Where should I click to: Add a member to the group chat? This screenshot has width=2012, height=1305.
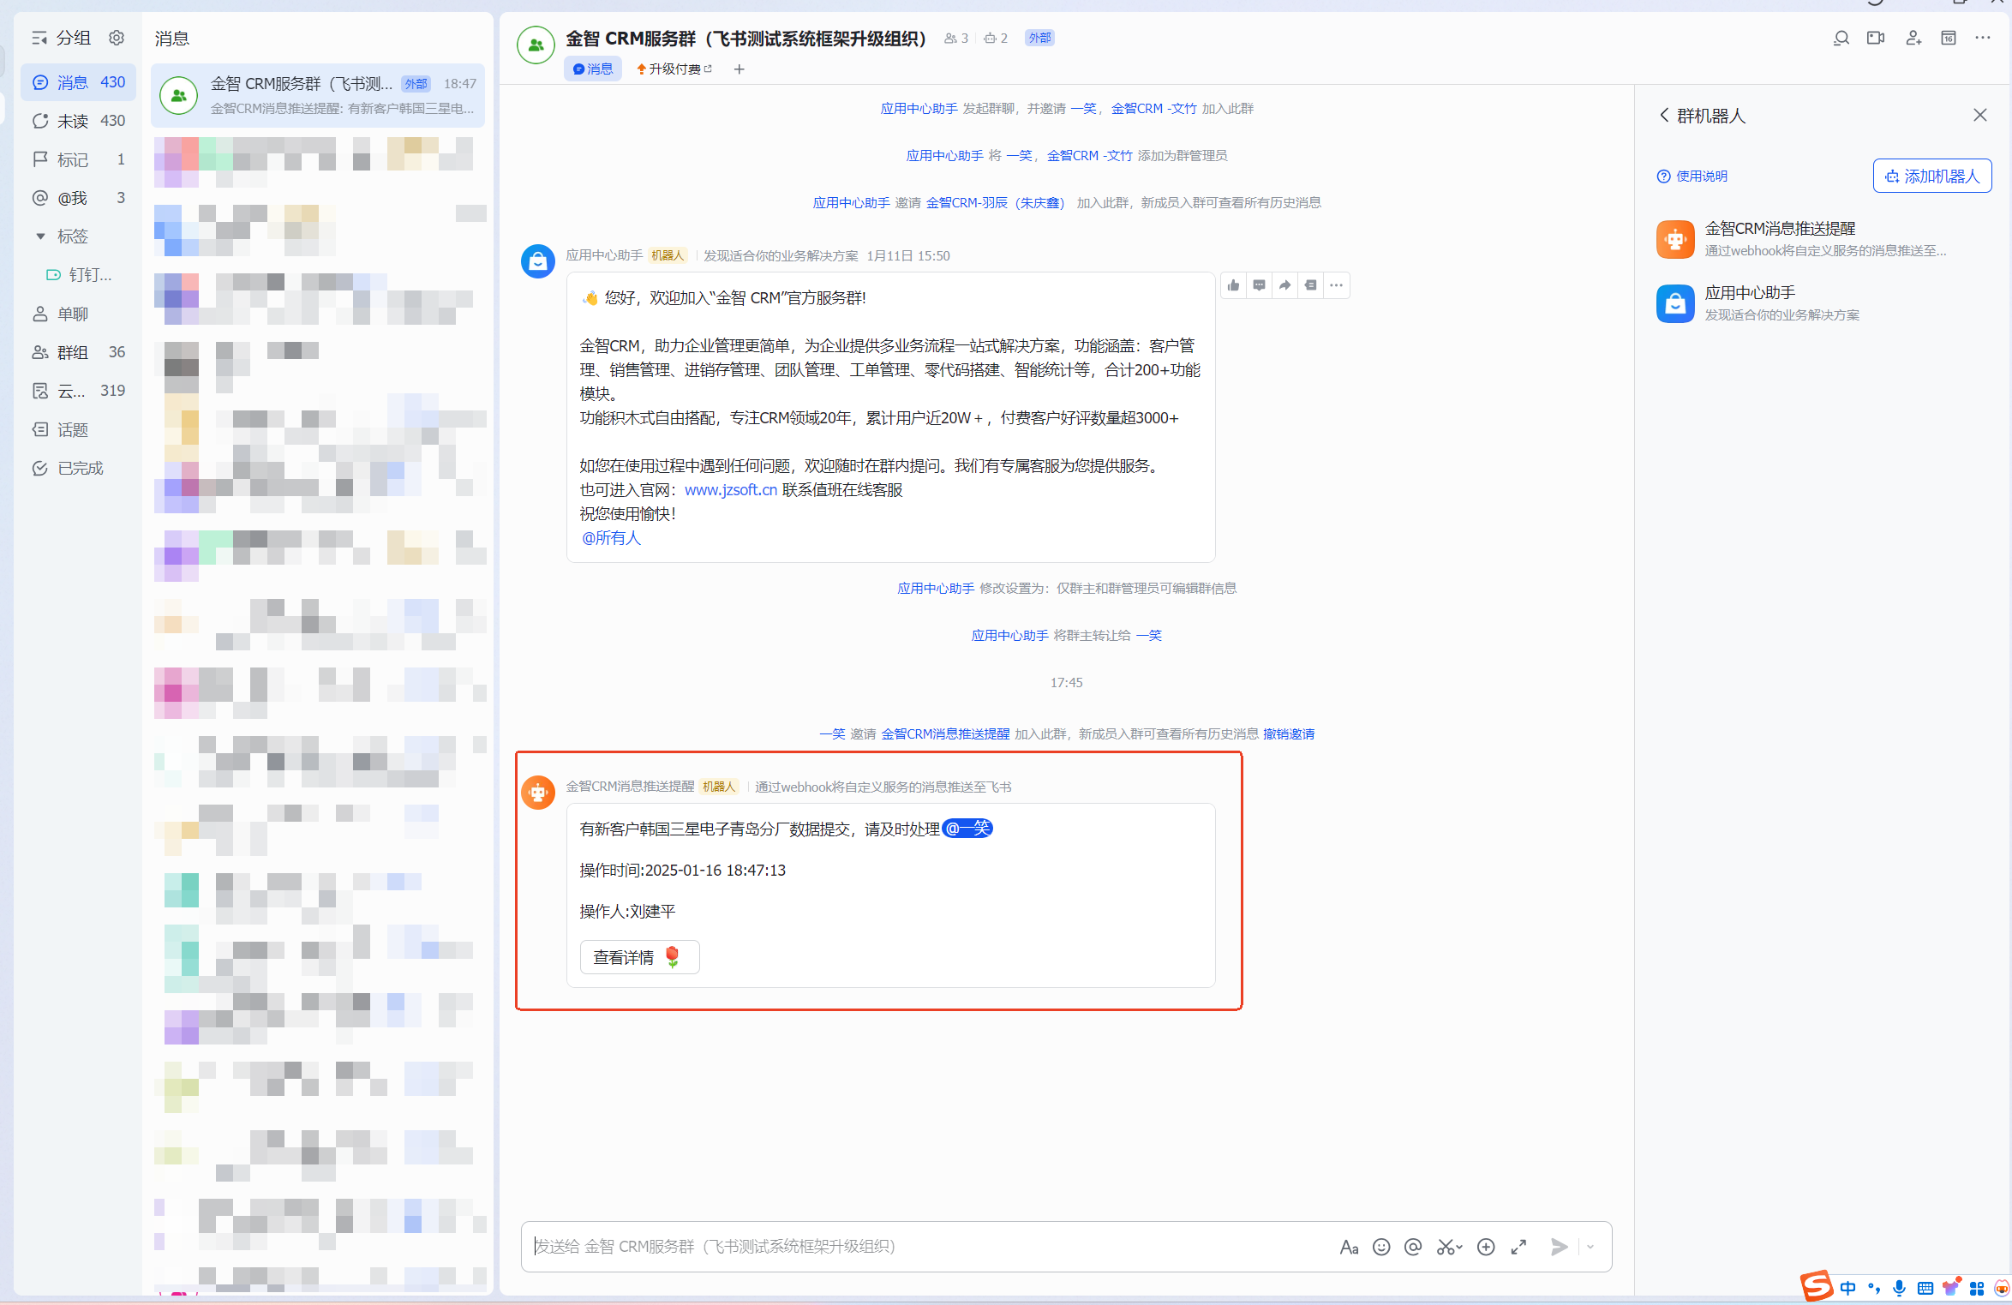pyautogui.click(x=1913, y=38)
